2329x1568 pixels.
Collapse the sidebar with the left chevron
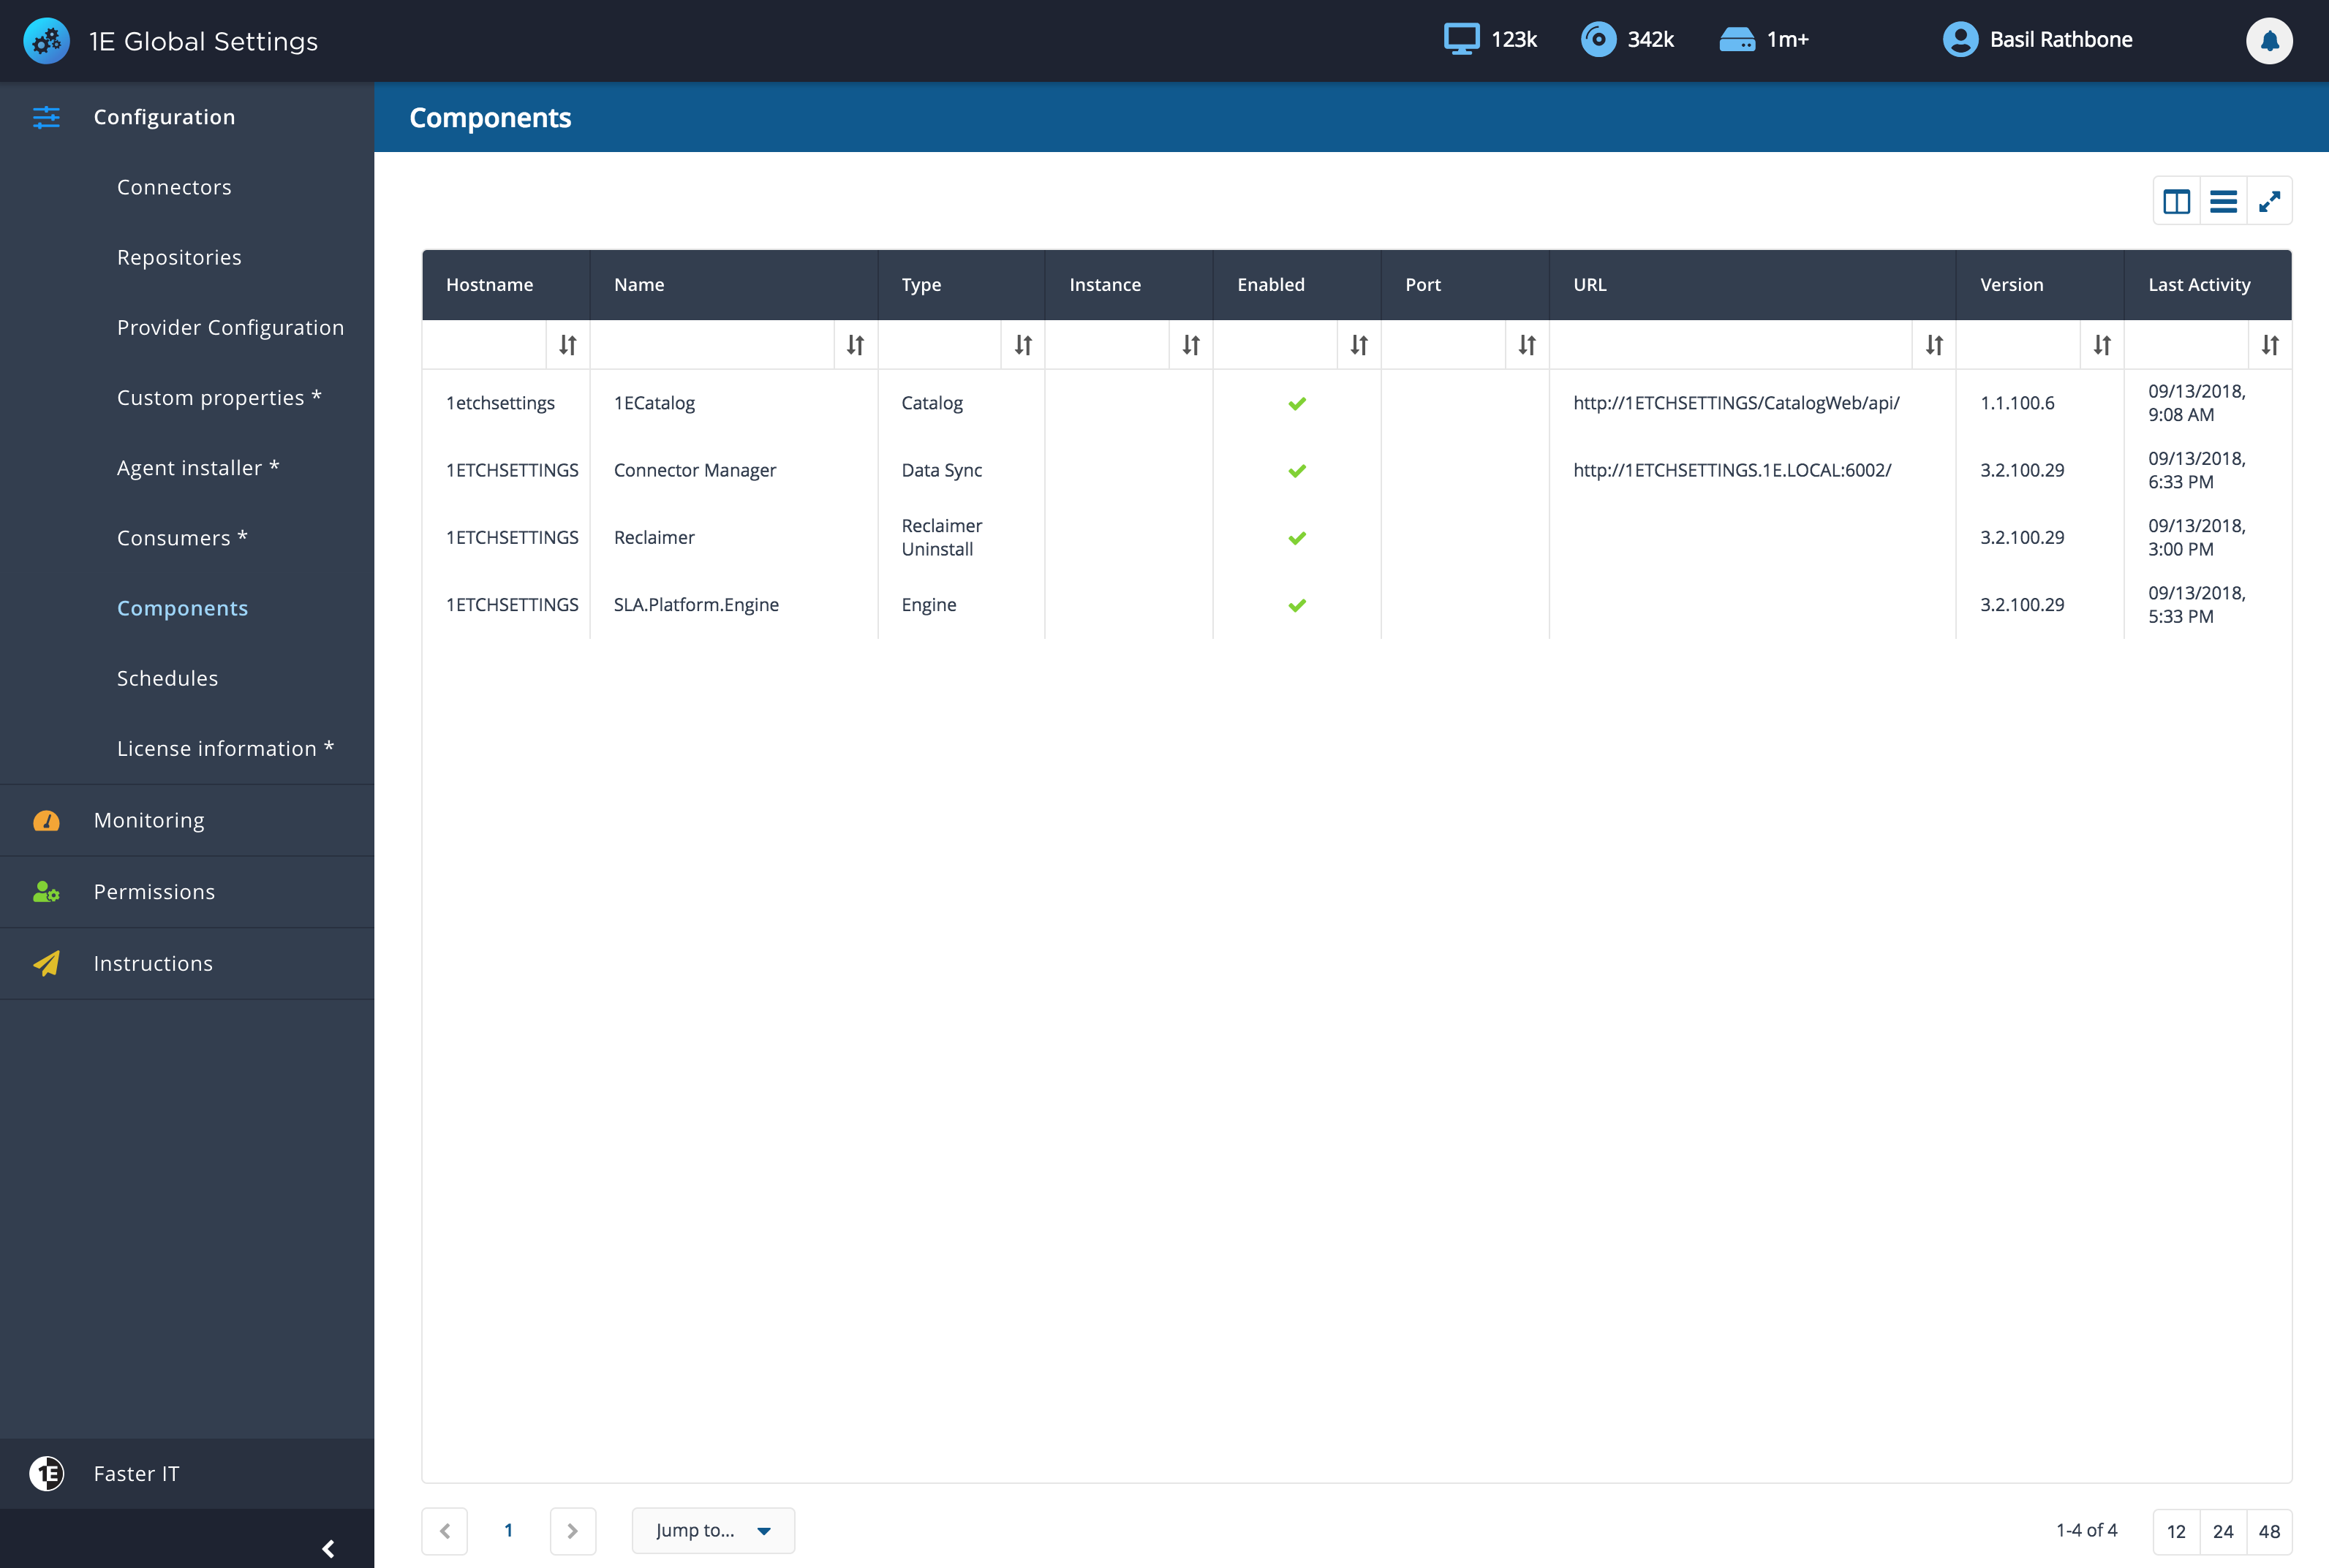[327, 1548]
